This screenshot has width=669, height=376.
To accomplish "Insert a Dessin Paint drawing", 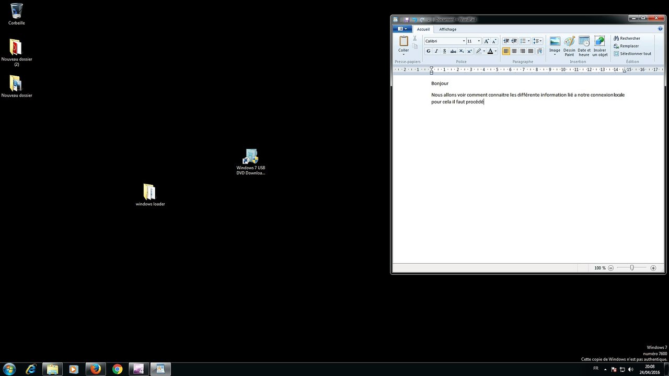I will [x=569, y=46].
